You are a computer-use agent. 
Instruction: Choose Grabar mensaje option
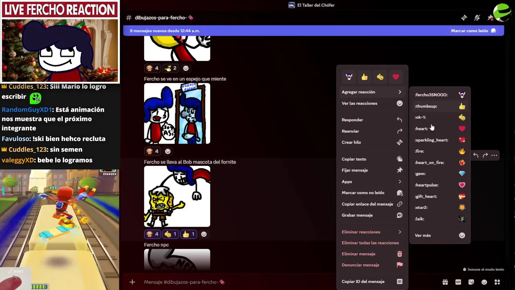(372, 215)
